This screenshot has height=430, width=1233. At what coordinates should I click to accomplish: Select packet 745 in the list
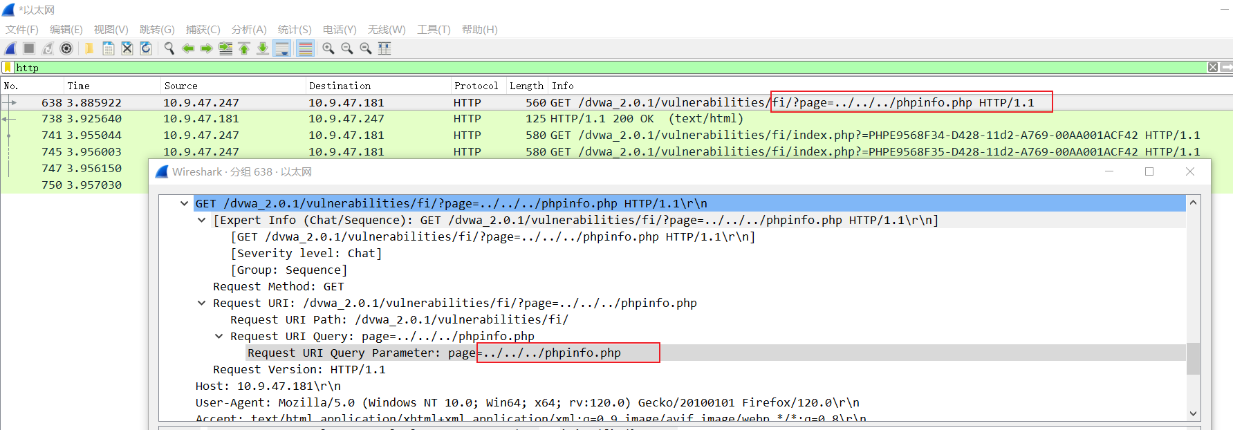616,152
